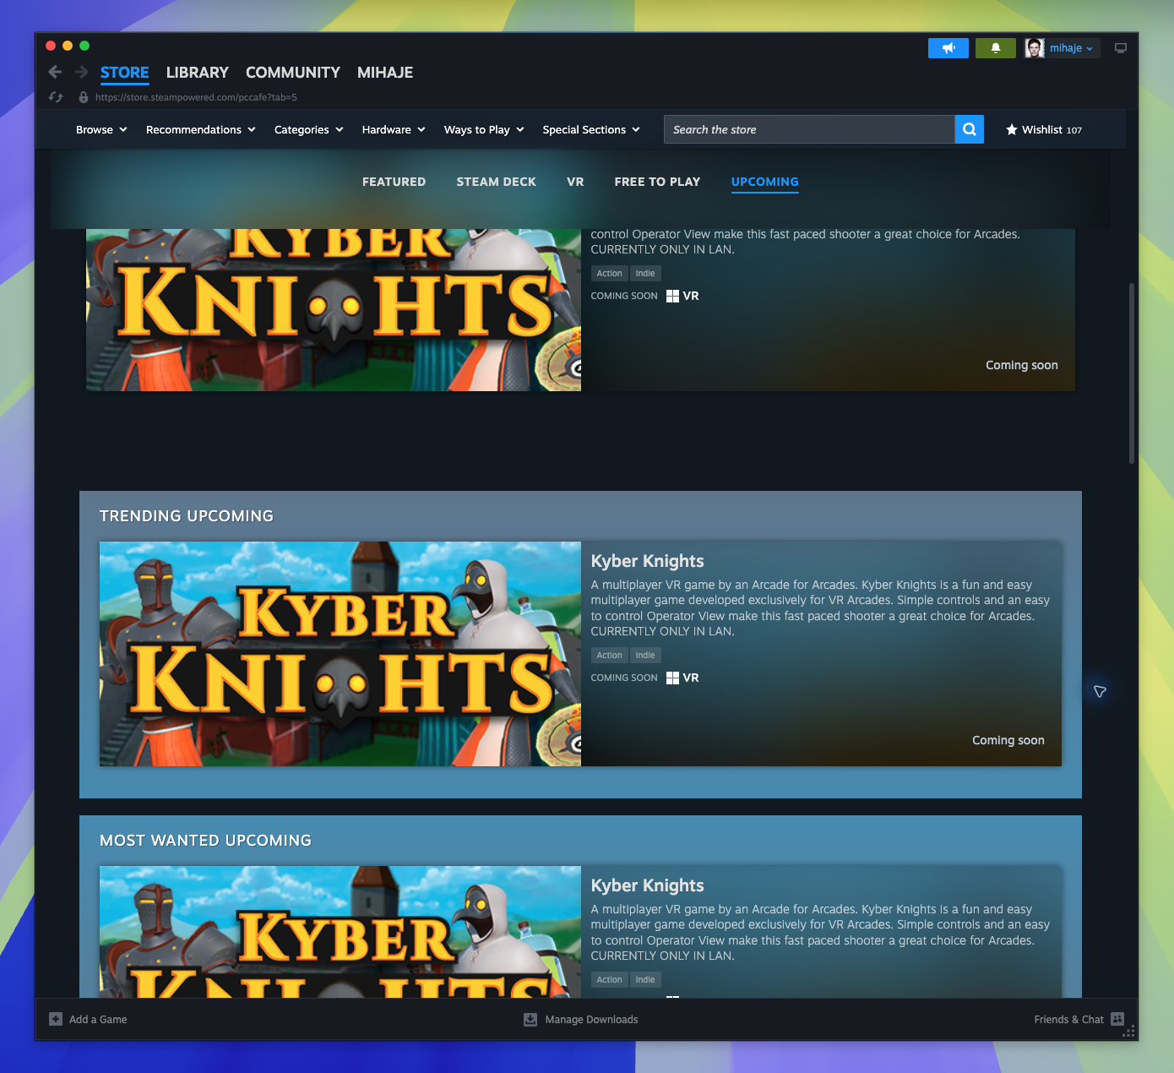
Task: Expand the Recommendations dropdown
Action: [201, 129]
